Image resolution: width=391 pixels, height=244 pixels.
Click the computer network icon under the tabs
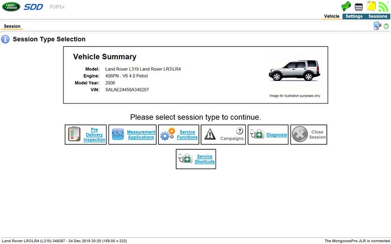[377, 26]
